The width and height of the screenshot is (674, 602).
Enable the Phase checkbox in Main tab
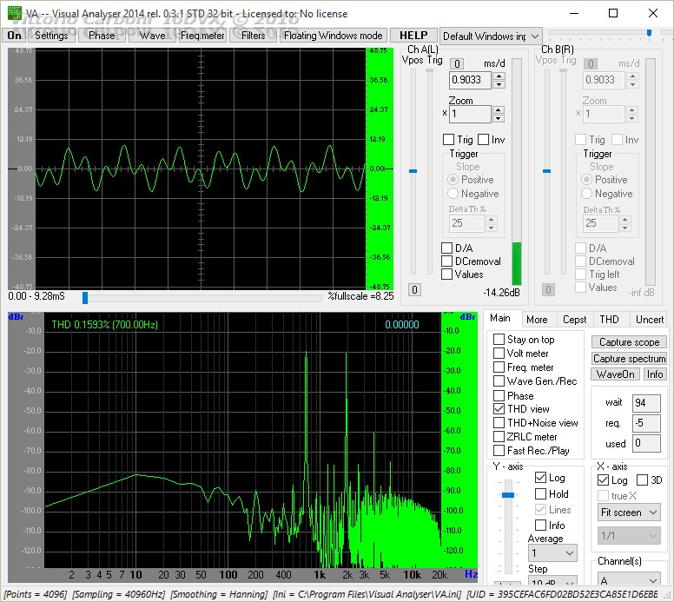(499, 395)
